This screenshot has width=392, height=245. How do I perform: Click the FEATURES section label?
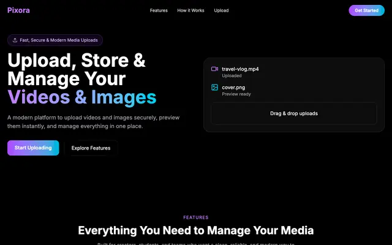(196, 217)
